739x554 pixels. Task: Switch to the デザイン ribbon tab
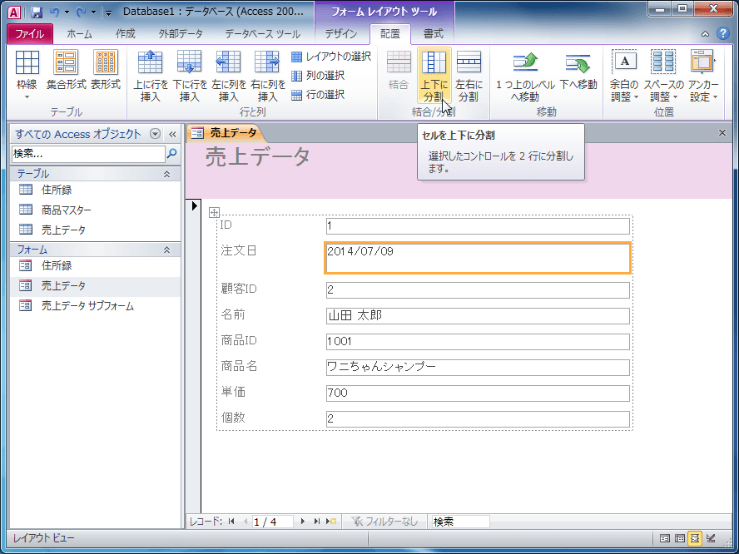[x=341, y=34]
